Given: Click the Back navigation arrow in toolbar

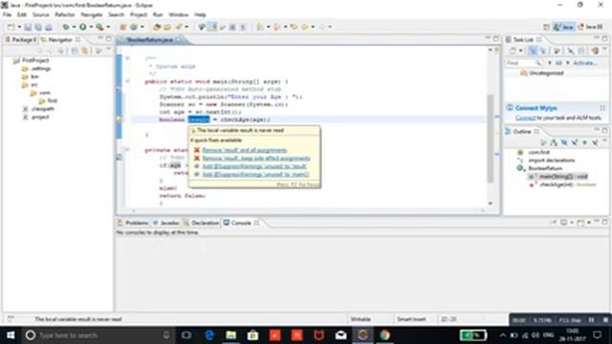Looking at the screenshot, I should [304, 27].
